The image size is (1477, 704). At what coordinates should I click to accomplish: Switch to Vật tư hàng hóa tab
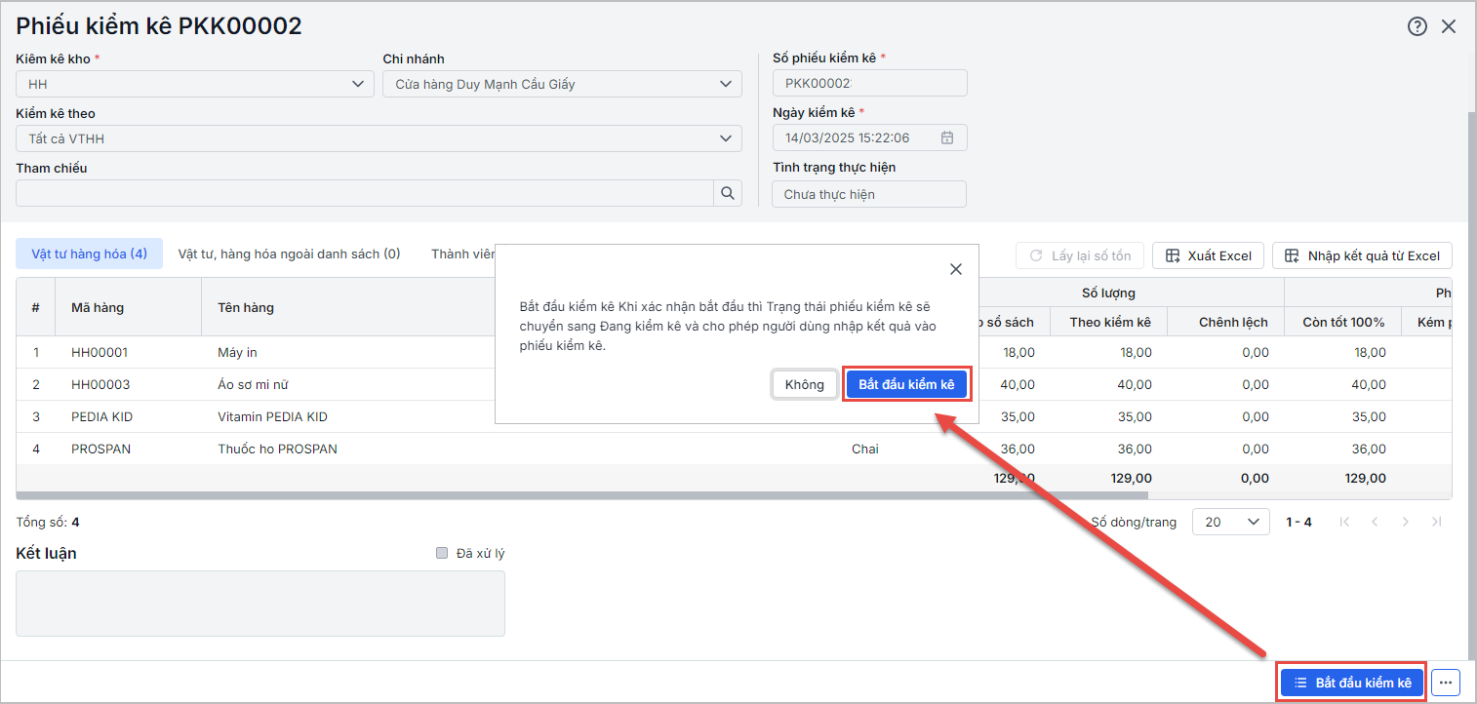(x=89, y=254)
